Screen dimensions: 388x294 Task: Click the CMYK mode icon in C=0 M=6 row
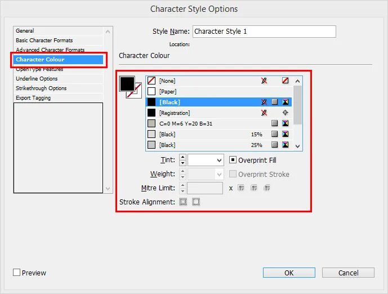click(286, 123)
